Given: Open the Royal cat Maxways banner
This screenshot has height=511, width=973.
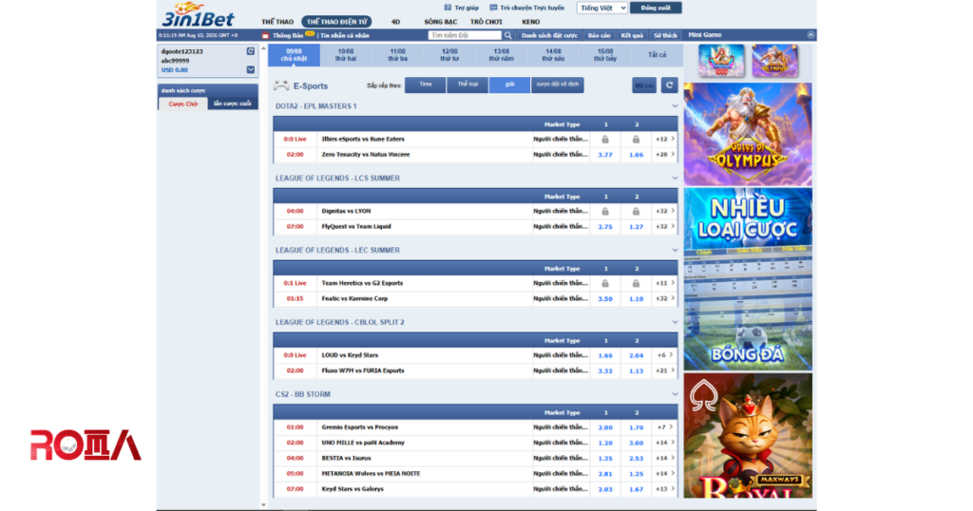Looking at the screenshot, I should (748, 435).
